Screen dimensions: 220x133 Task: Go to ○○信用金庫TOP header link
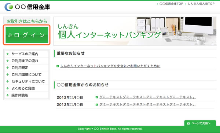(x=171, y=4)
